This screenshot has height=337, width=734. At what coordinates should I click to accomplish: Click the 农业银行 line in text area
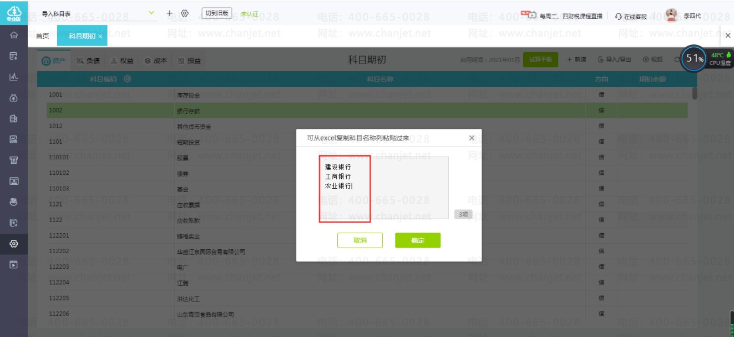click(x=338, y=186)
